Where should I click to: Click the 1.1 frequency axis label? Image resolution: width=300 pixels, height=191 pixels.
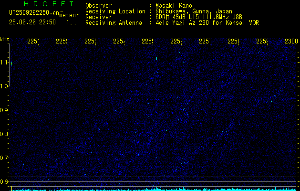(4, 63)
